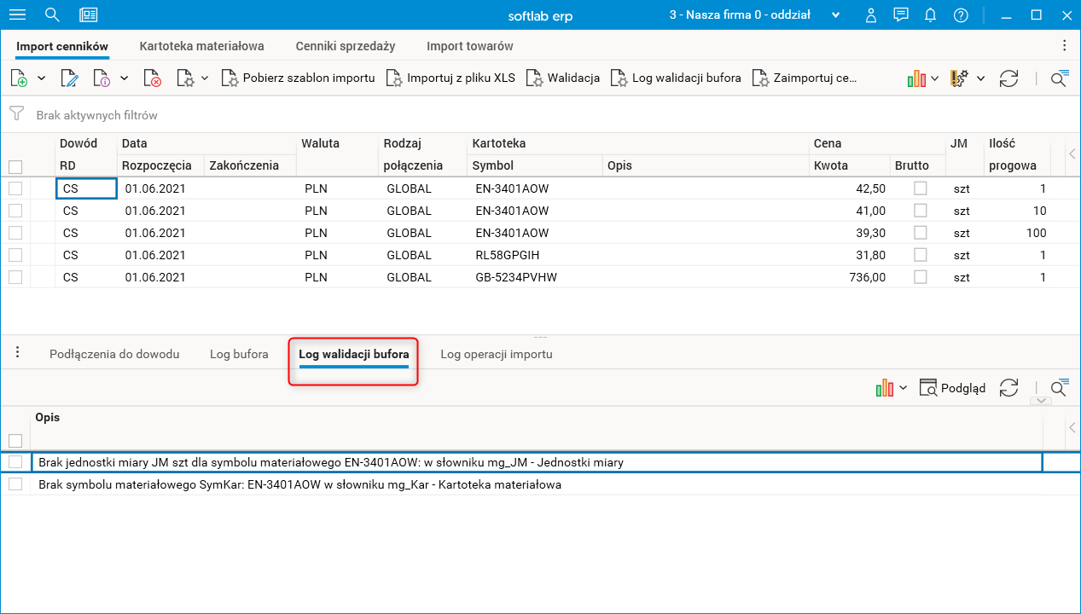Expand the company selector '3 - Nasza firma 0 - oddział'
1081x614 pixels.
click(x=835, y=15)
